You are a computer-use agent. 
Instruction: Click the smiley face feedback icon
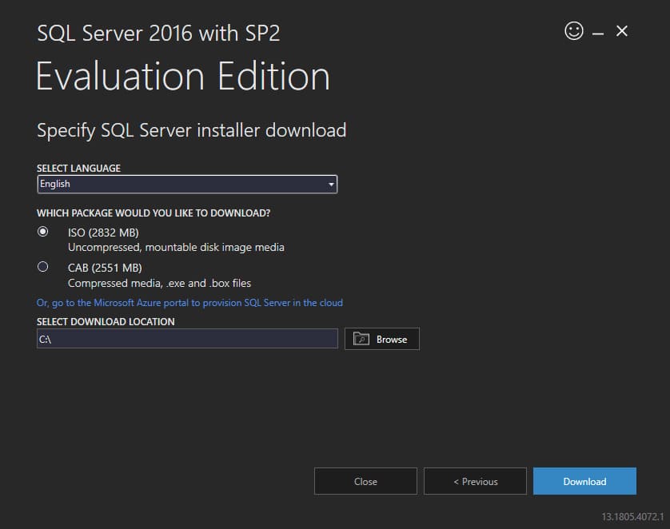(x=573, y=31)
